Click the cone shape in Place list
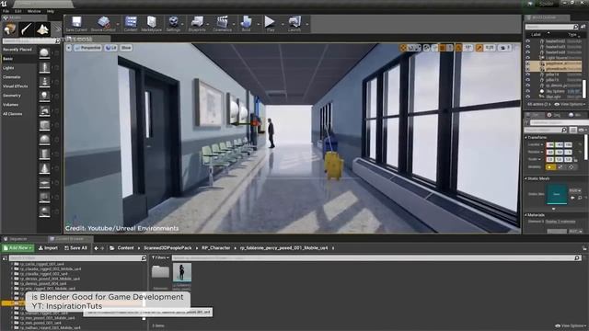 click(x=44, y=168)
